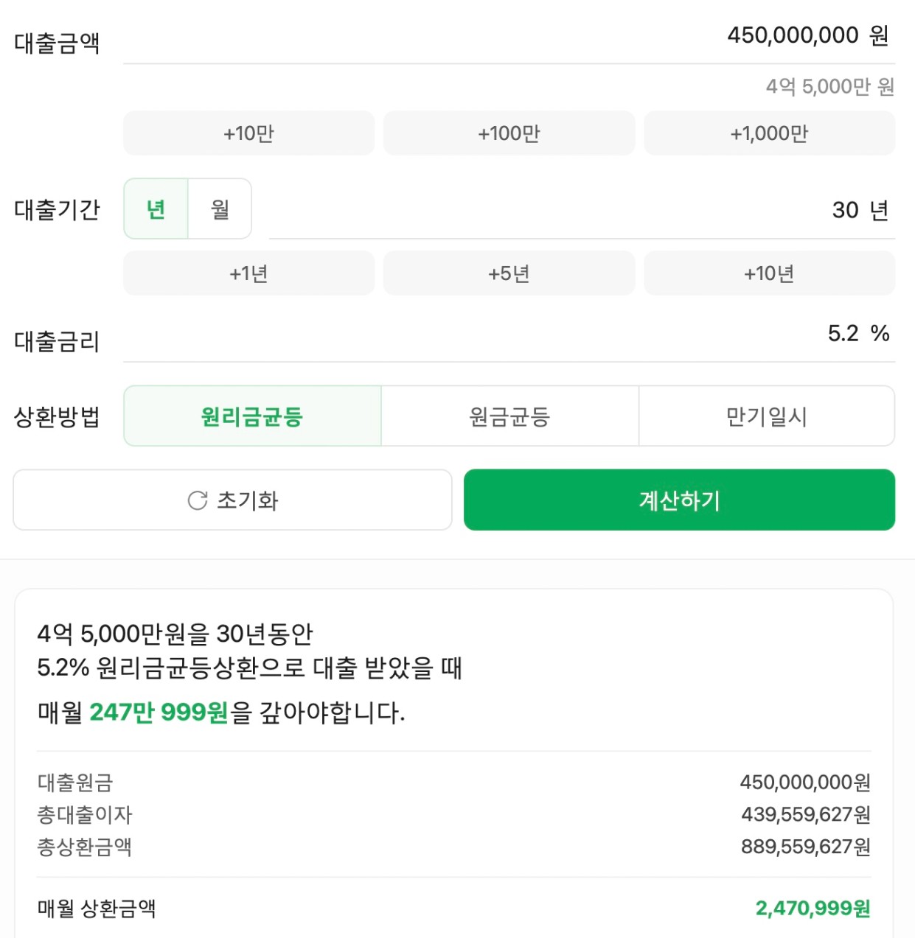Choose the 원리금균등 repayment method
This screenshot has width=915, height=938.
click(252, 416)
